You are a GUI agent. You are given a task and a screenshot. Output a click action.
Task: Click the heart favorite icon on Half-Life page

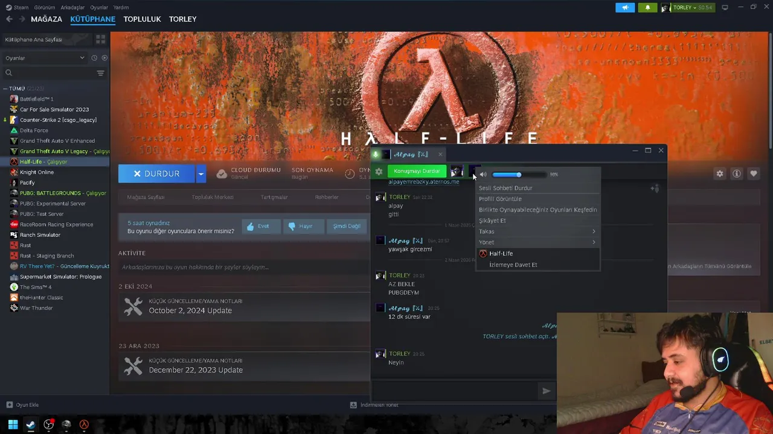(754, 174)
